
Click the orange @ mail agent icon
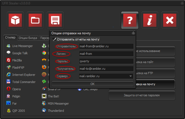point(44,74)
